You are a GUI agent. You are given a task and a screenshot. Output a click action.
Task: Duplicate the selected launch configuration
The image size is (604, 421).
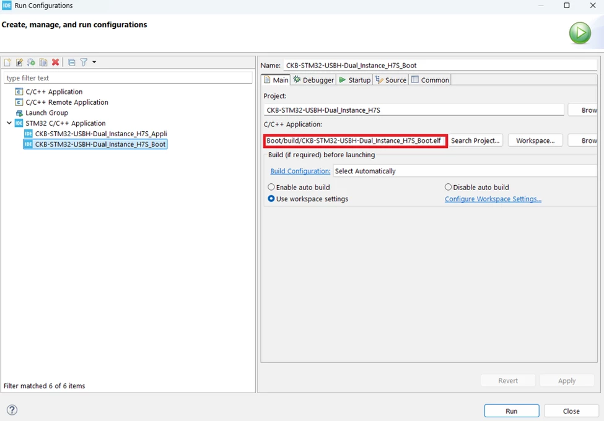[x=43, y=63]
